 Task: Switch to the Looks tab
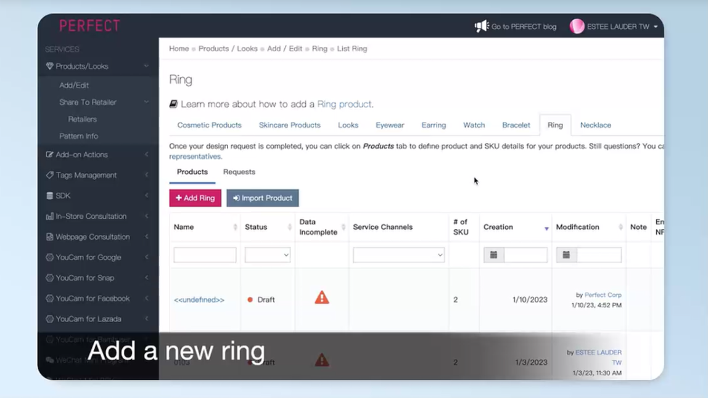(x=348, y=125)
